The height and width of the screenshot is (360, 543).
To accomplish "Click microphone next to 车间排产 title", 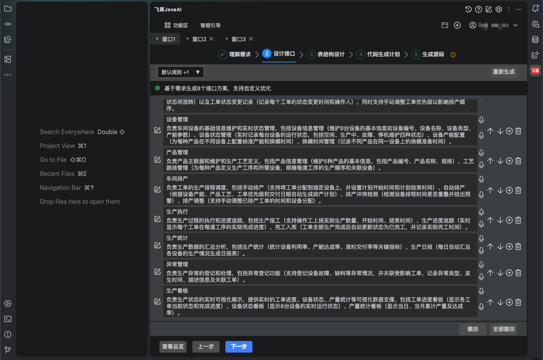I will pyautogui.click(x=481, y=179).
